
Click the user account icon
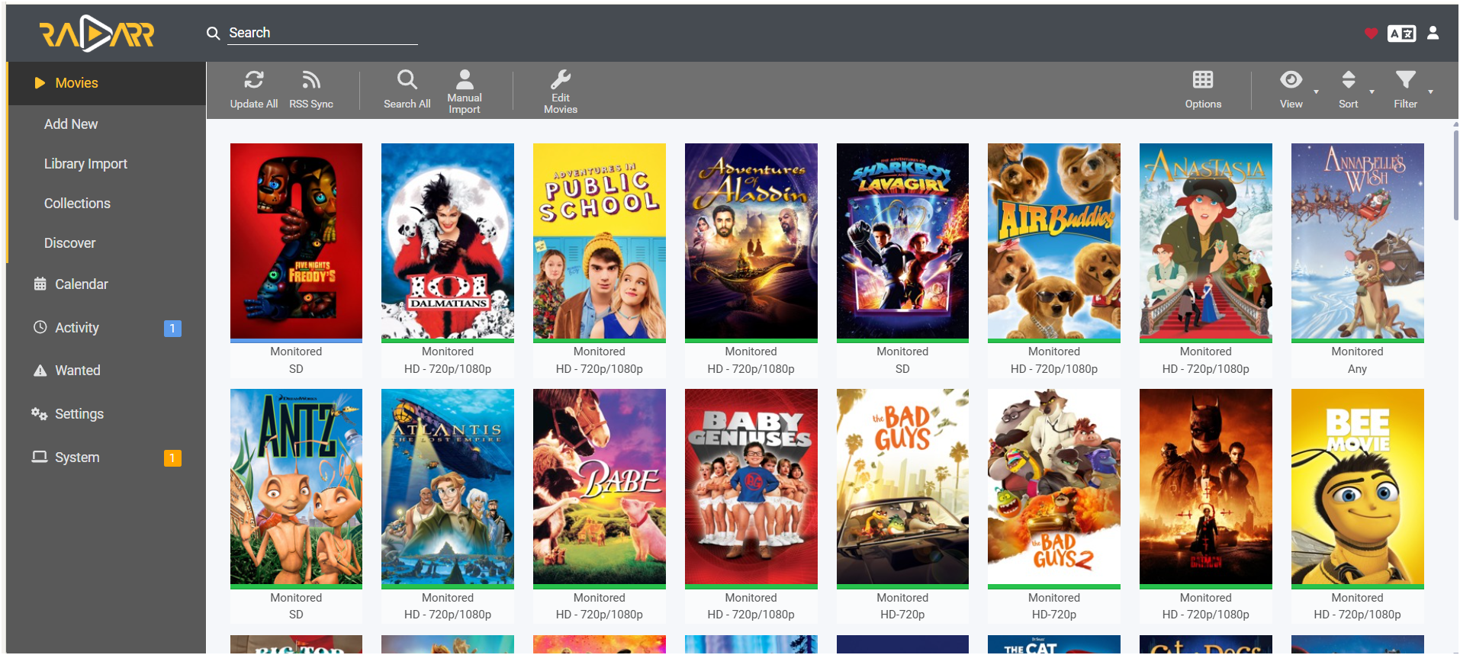1433,33
